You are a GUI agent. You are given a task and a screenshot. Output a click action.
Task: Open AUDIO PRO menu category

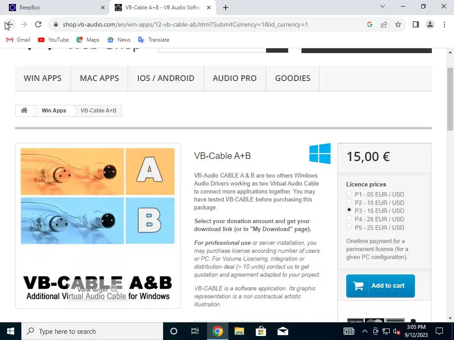[235, 78]
